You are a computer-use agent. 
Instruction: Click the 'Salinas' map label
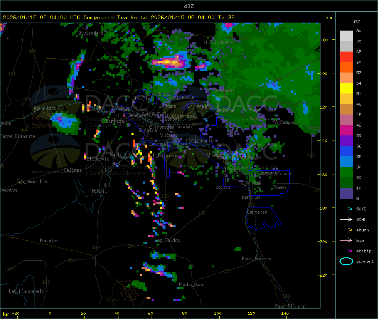pos(73,170)
